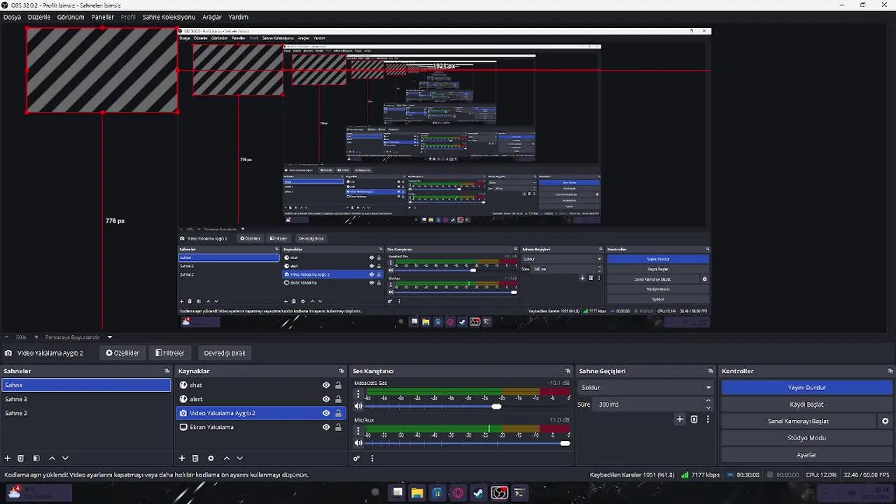Open Pencereye Boyutlandır scaling dropdown
The width and height of the screenshot is (896, 504).
pyautogui.click(x=78, y=337)
